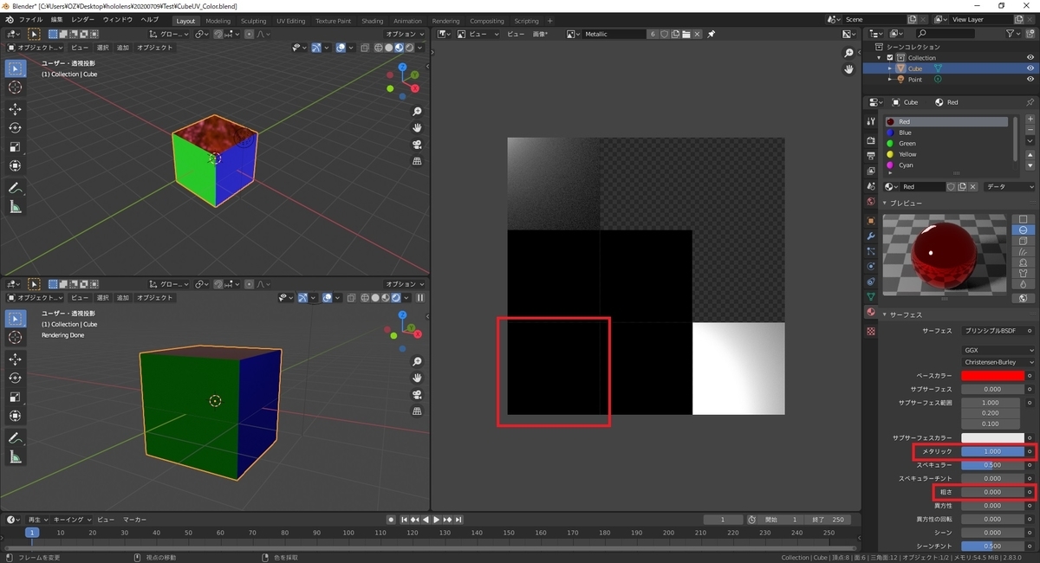The width and height of the screenshot is (1040, 563).
Task: Select the Blue material slot
Action: coord(946,133)
